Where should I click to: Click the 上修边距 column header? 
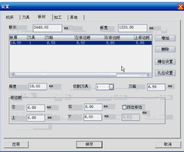pyautogui.click(x=143, y=38)
